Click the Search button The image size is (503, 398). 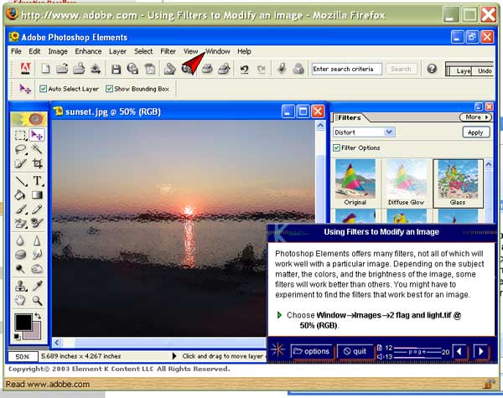click(401, 69)
